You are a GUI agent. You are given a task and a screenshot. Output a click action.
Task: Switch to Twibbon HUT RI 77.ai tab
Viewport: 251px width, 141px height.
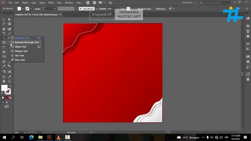point(36,14)
